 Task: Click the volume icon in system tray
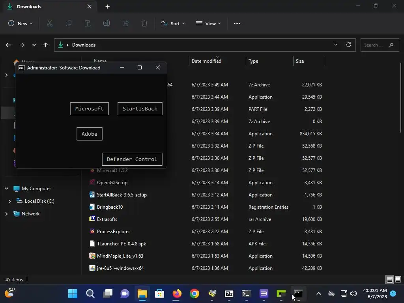point(354,294)
